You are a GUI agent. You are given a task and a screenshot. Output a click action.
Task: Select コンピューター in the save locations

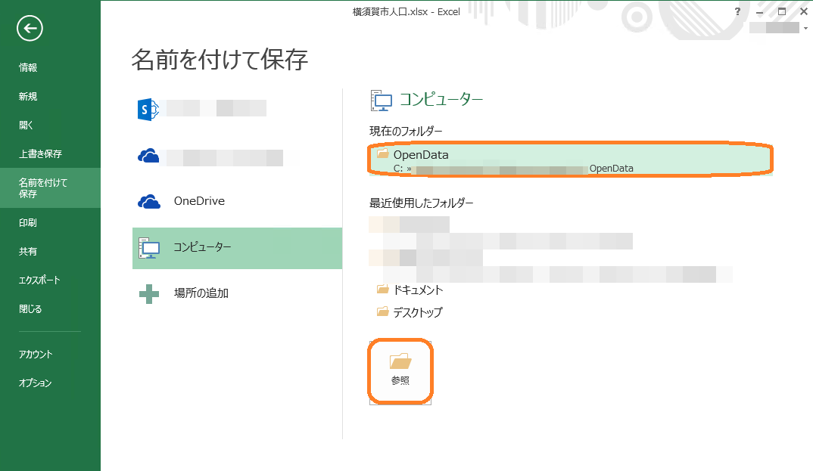202,247
